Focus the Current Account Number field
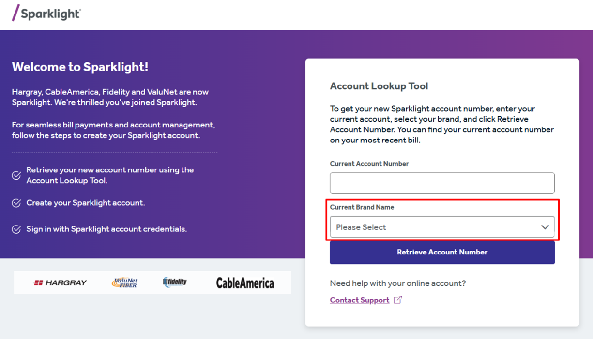 coord(442,183)
